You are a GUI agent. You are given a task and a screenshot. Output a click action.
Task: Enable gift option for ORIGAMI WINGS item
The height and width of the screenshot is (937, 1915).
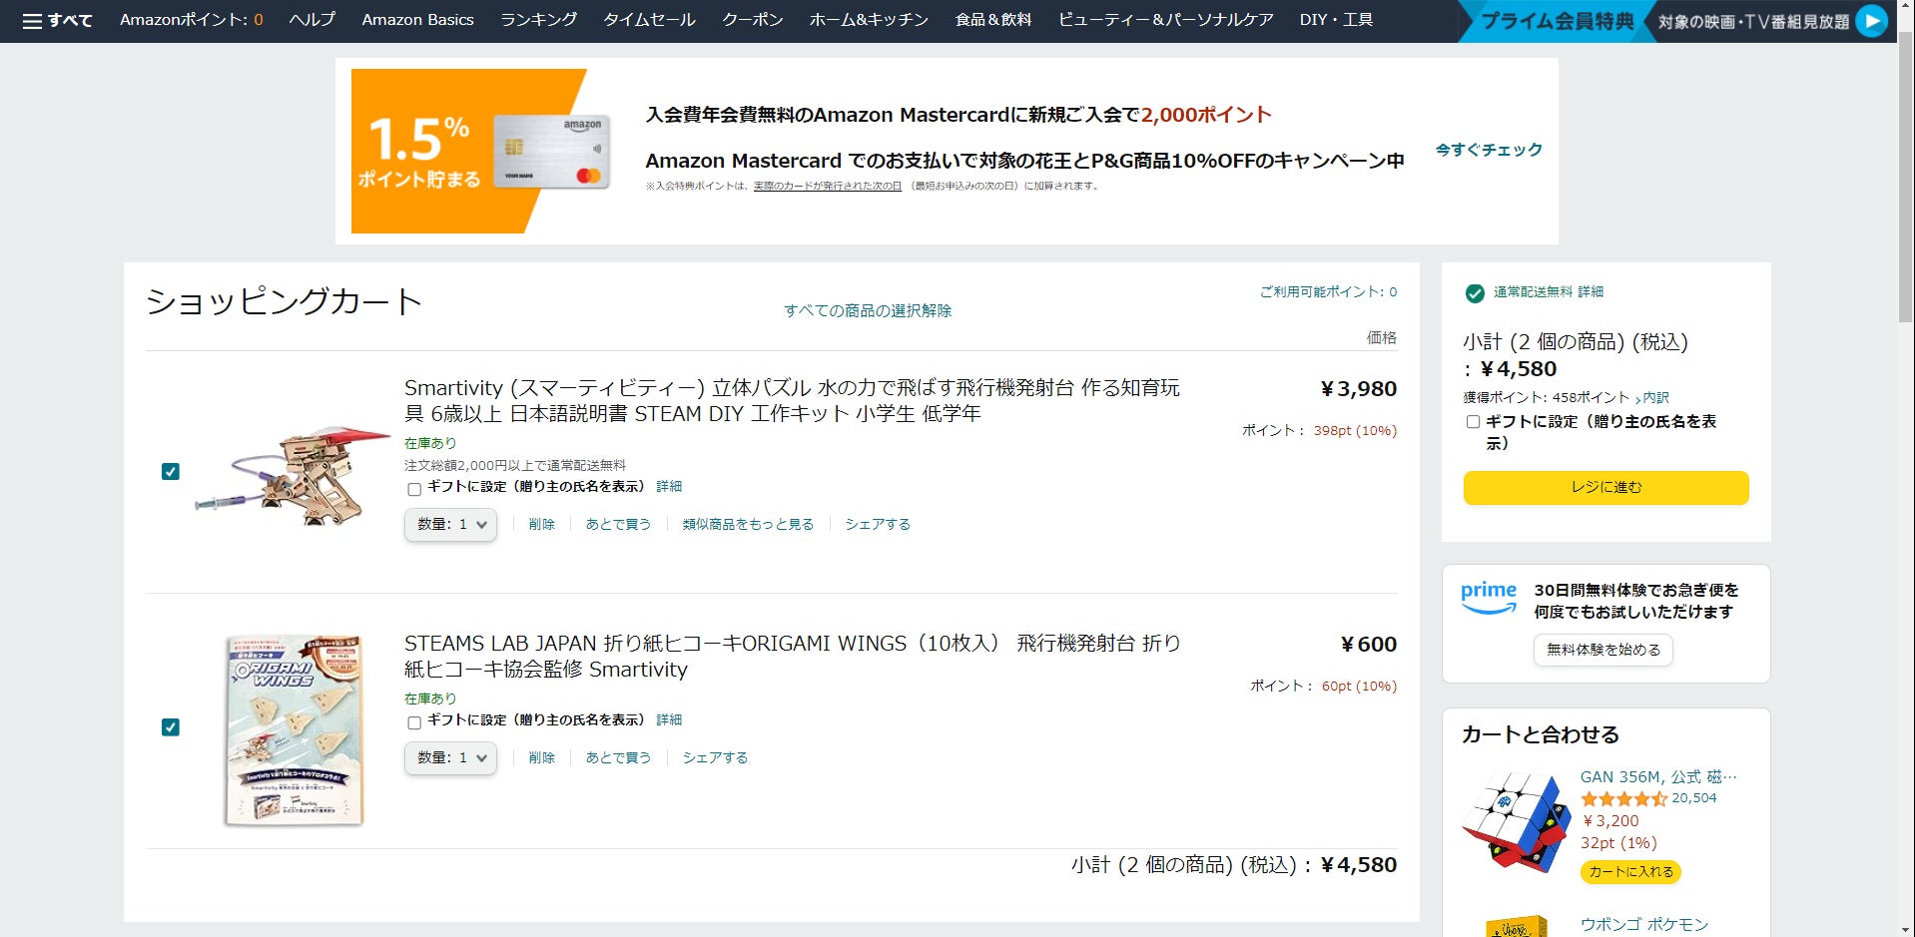414,722
